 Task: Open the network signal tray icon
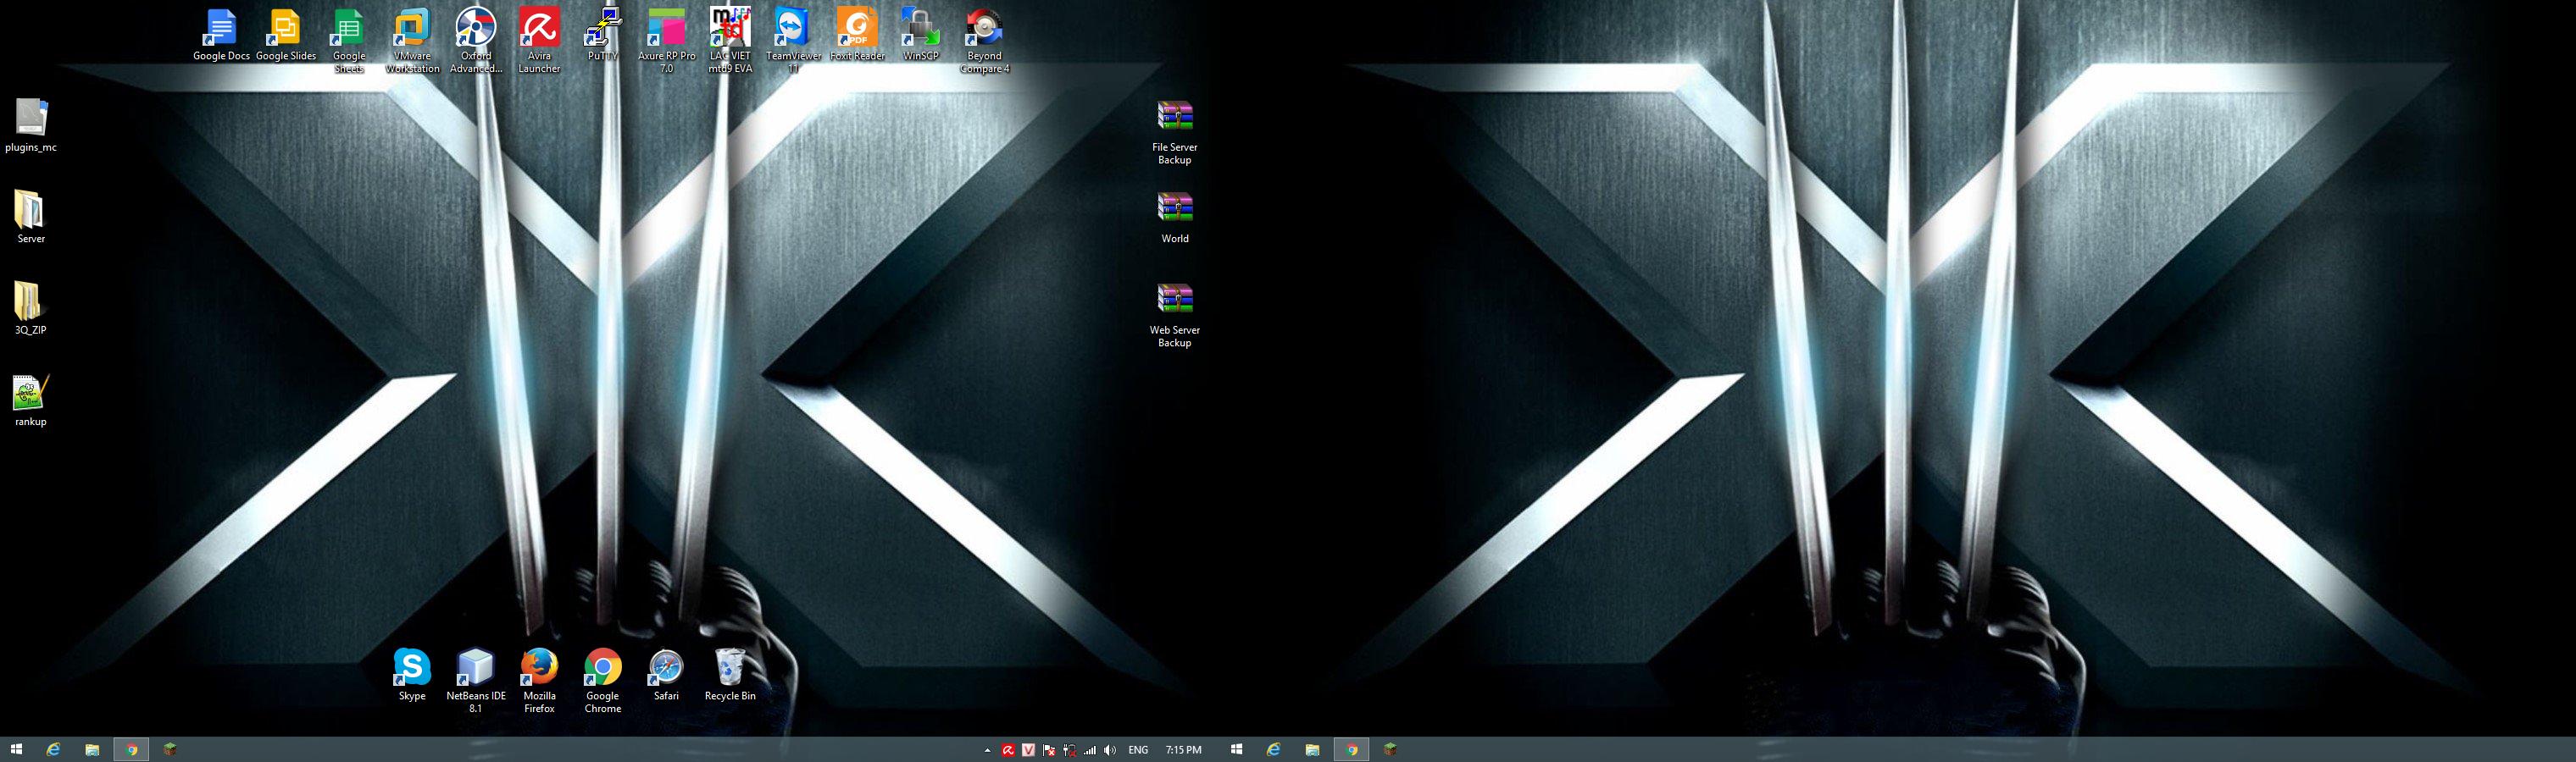(x=1090, y=750)
